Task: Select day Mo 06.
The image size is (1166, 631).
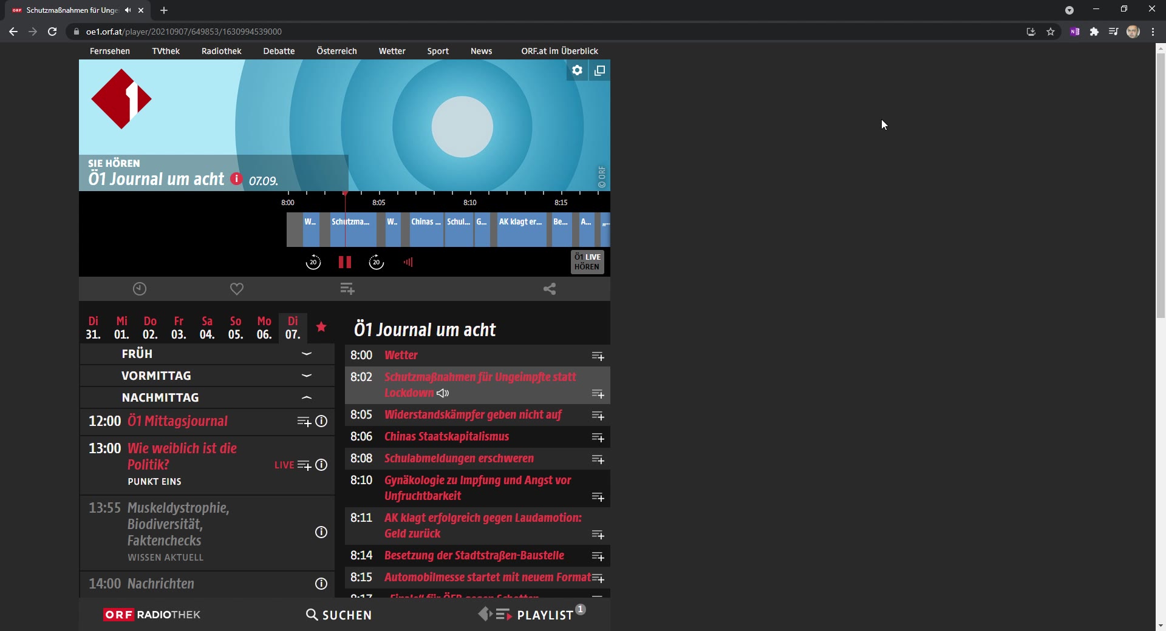Action: coord(264,328)
